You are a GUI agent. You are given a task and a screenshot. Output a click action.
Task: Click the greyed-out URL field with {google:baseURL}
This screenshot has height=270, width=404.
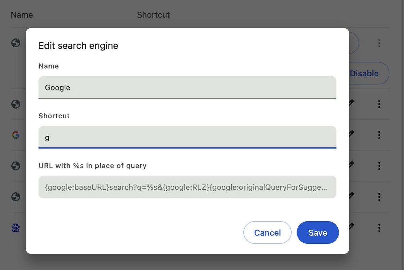pos(187,187)
